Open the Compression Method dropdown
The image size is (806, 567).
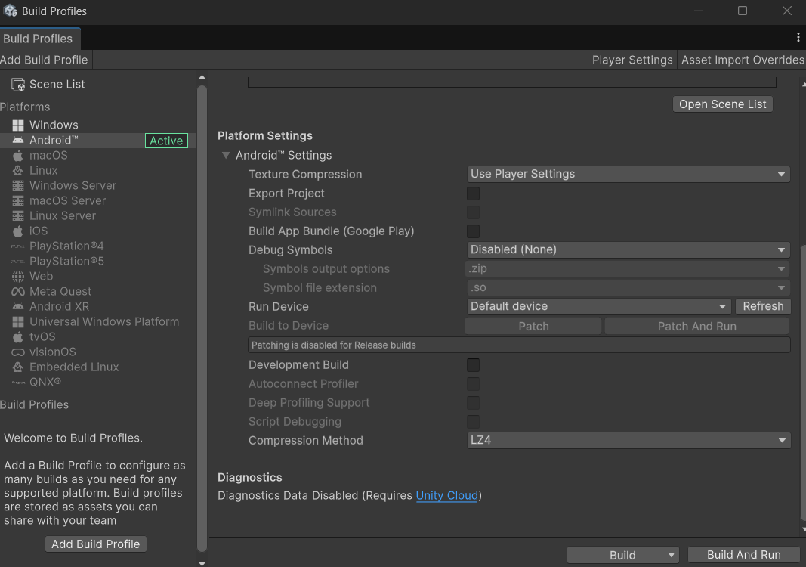(628, 440)
